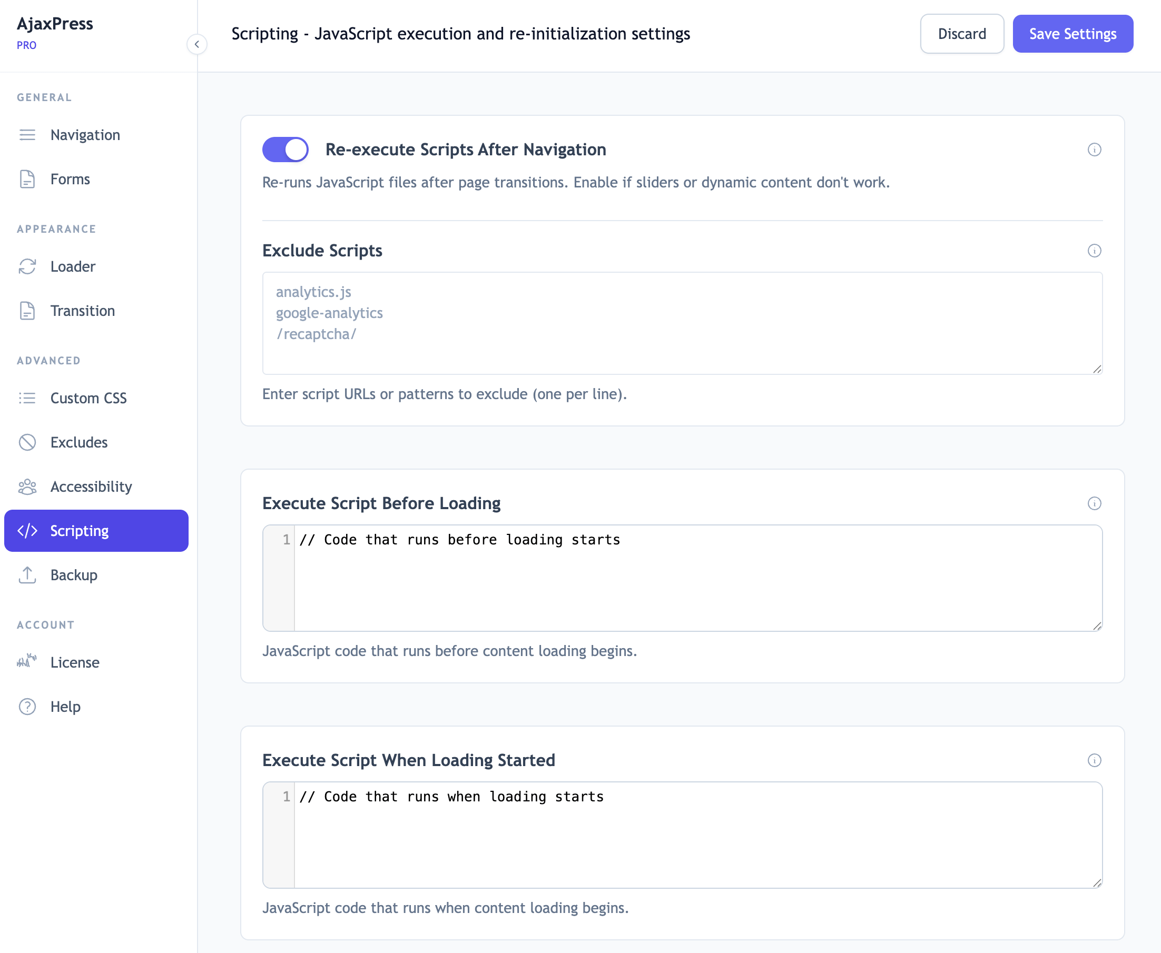The height and width of the screenshot is (953, 1161).
Task: Click the Execute Script Before Loading info icon
Action: [1094, 503]
